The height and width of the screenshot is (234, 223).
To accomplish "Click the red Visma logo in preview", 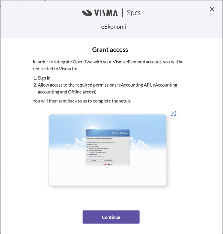I will [108, 165].
